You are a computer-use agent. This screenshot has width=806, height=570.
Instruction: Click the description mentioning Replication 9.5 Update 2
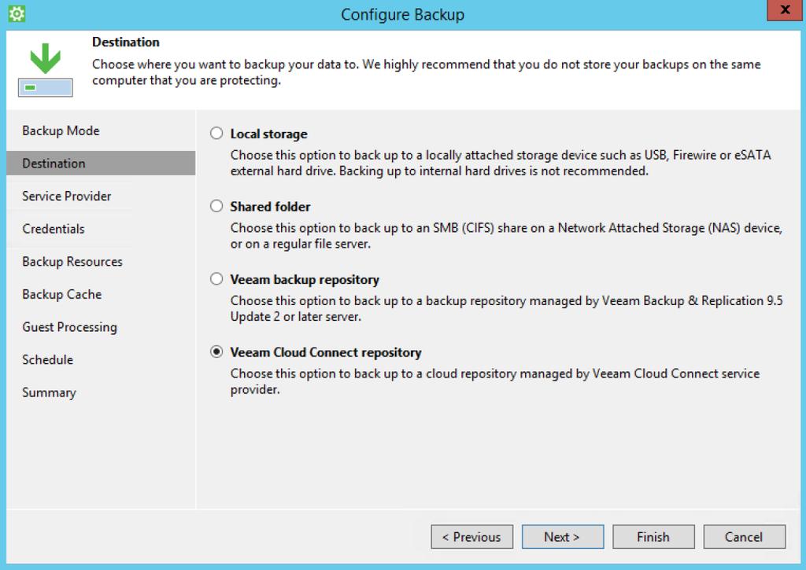point(506,309)
